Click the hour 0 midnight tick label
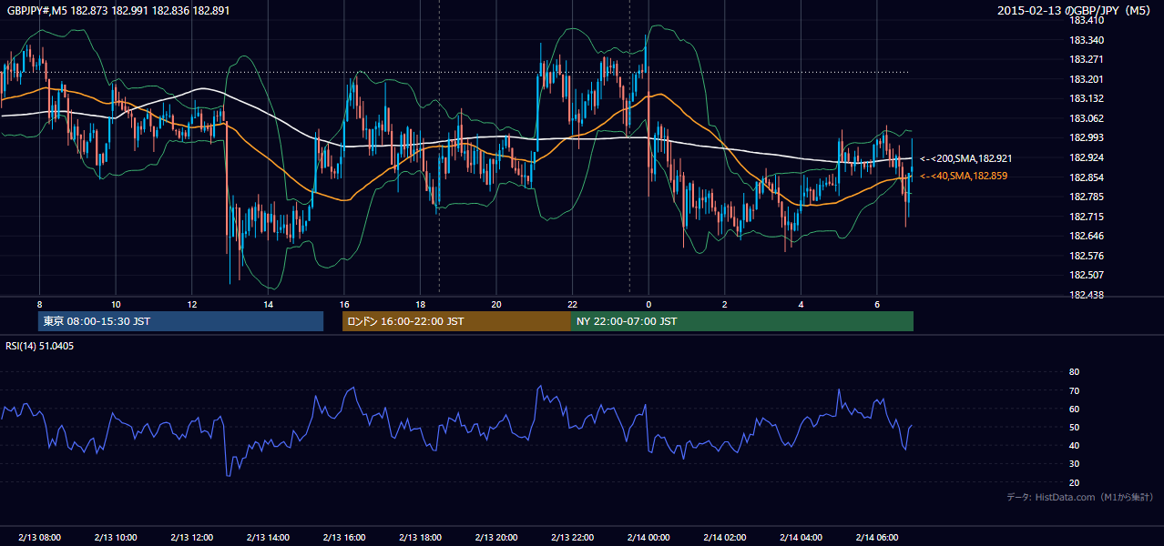 coord(648,304)
